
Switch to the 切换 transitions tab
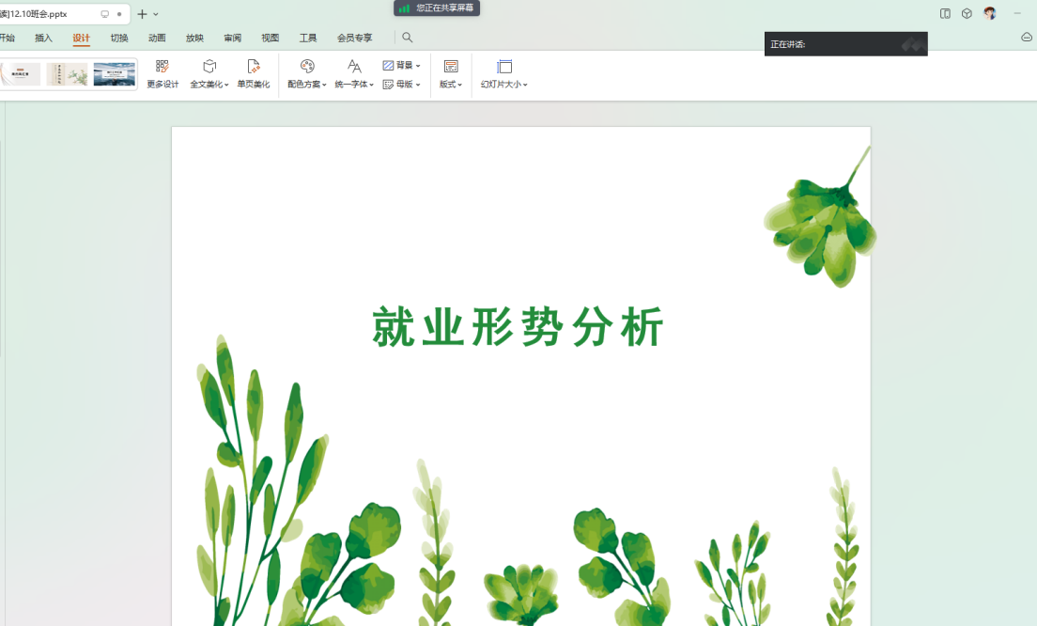(x=119, y=38)
